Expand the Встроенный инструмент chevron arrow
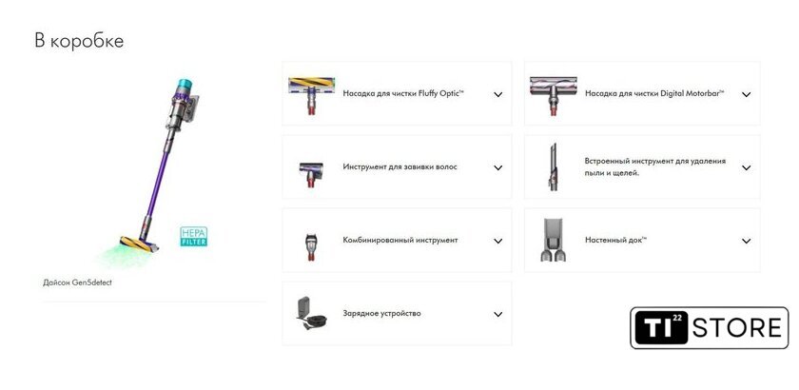 click(x=746, y=167)
